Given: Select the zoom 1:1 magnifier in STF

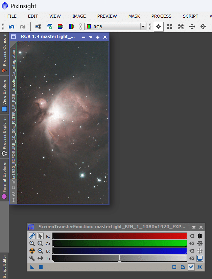Looking at the screenshot, I should click(32, 243).
